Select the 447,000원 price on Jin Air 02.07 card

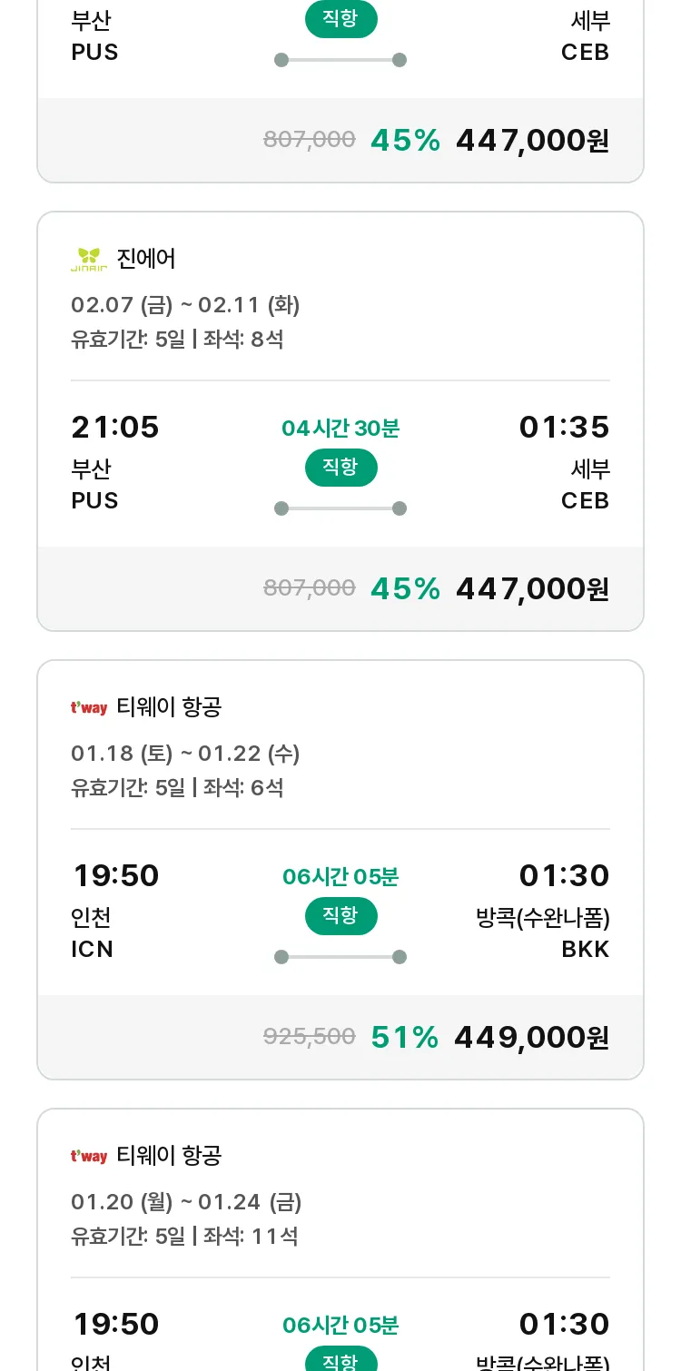[x=532, y=589]
